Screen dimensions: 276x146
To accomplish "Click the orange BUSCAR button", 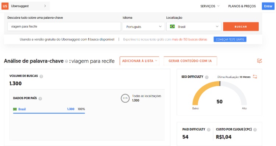I will click(241, 26).
